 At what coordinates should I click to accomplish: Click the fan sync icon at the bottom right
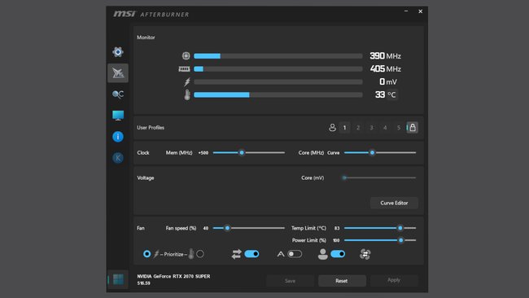[365, 254]
